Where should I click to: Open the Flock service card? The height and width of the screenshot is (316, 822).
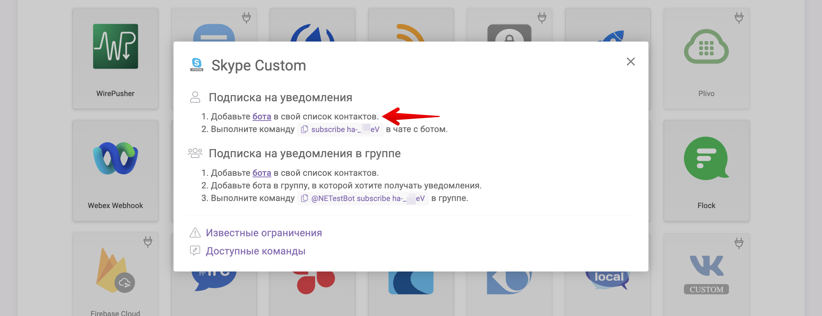pos(706,170)
